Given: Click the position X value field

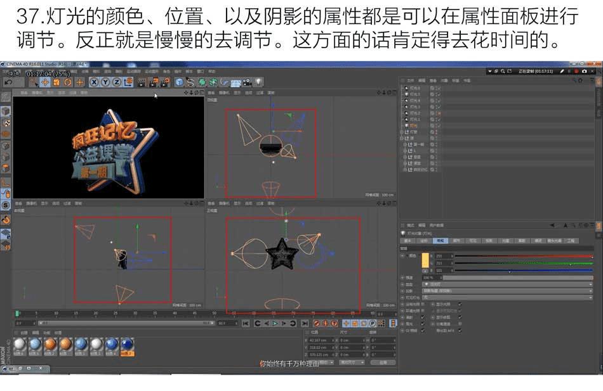Looking at the screenshot, I should click(x=321, y=340).
